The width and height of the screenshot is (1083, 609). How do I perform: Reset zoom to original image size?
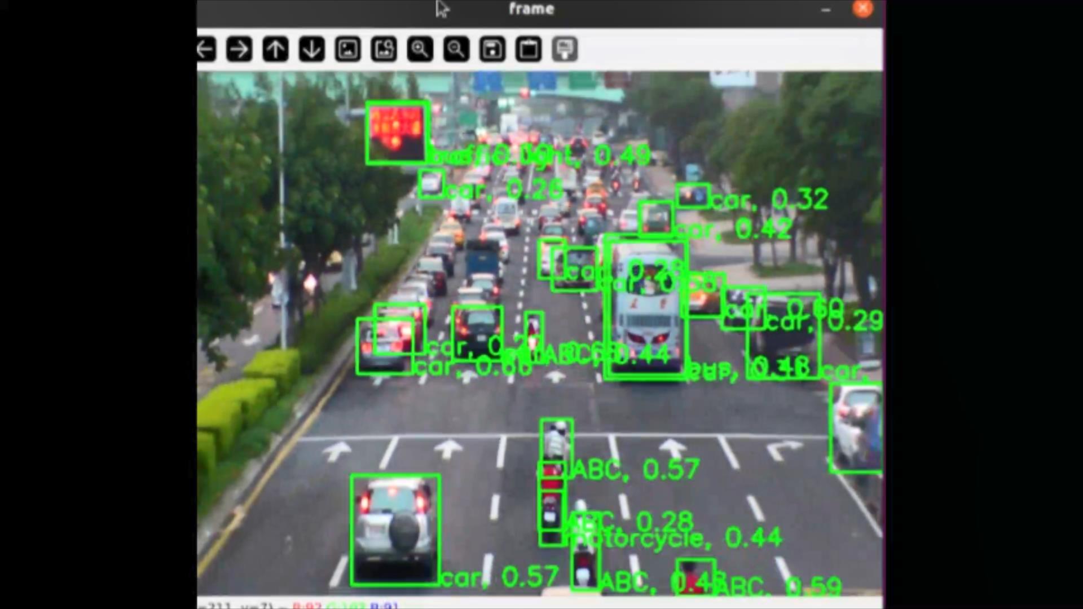coord(348,50)
